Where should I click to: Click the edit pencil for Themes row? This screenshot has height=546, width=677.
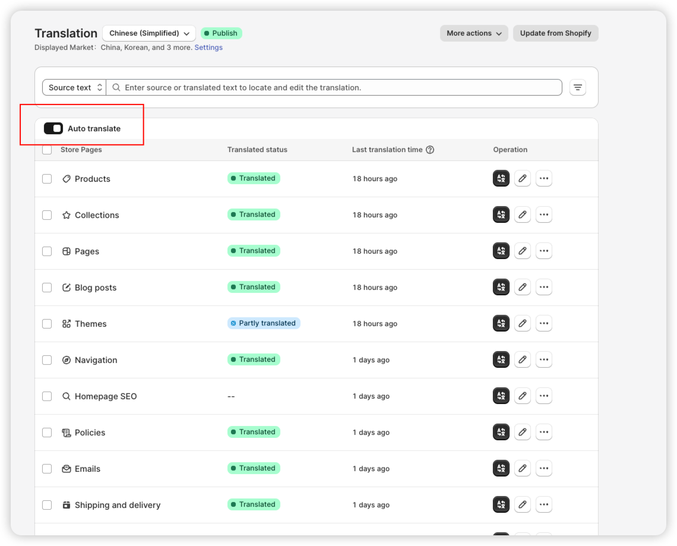(x=523, y=324)
